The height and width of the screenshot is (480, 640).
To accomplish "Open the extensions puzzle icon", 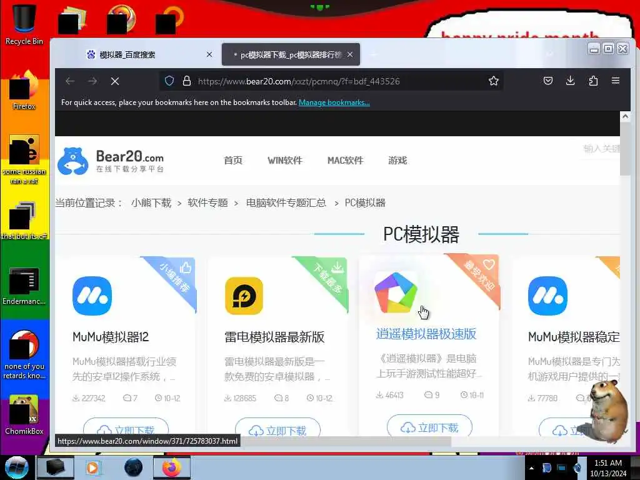I will pyautogui.click(x=593, y=81).
